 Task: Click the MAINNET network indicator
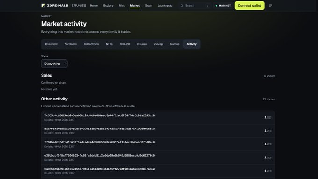pyautogui.click(x=223, y=6)
